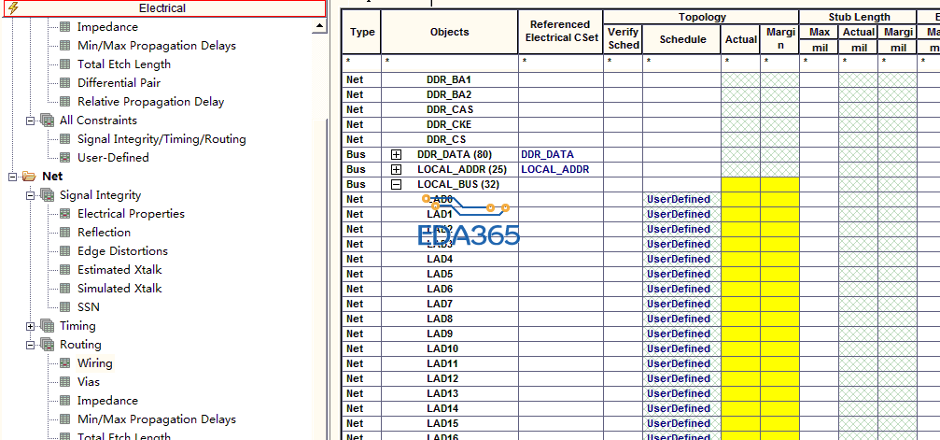Click the Stub Length group header
940x440 pixels.
859,17
